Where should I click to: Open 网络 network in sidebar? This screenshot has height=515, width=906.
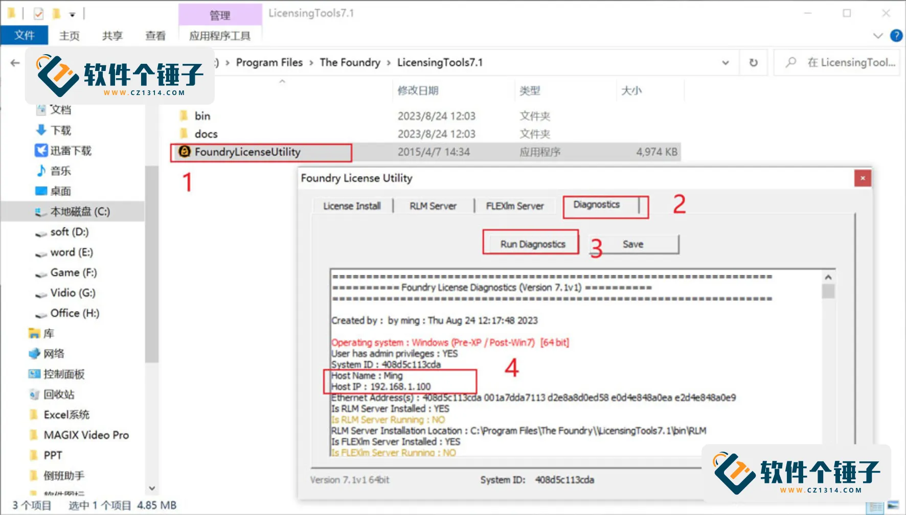coord(53,354)
